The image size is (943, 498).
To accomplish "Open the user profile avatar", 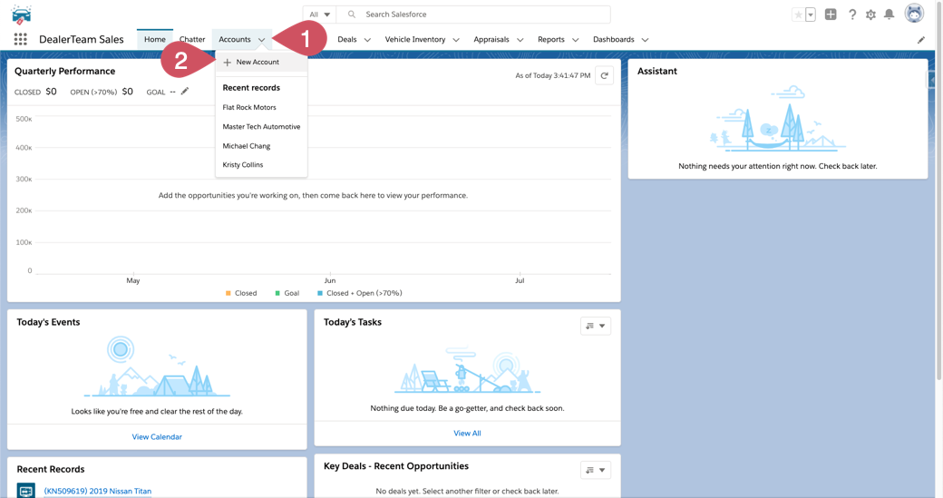I will point(914,14).
